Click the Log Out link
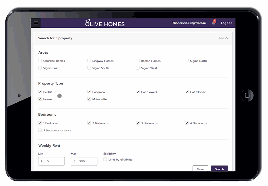Image resolution: width=268 pixels, height=186 pixels. (x=227, y=23)
